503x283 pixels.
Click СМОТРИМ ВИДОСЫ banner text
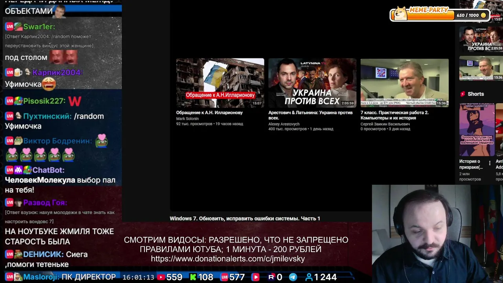pos(236,244)
